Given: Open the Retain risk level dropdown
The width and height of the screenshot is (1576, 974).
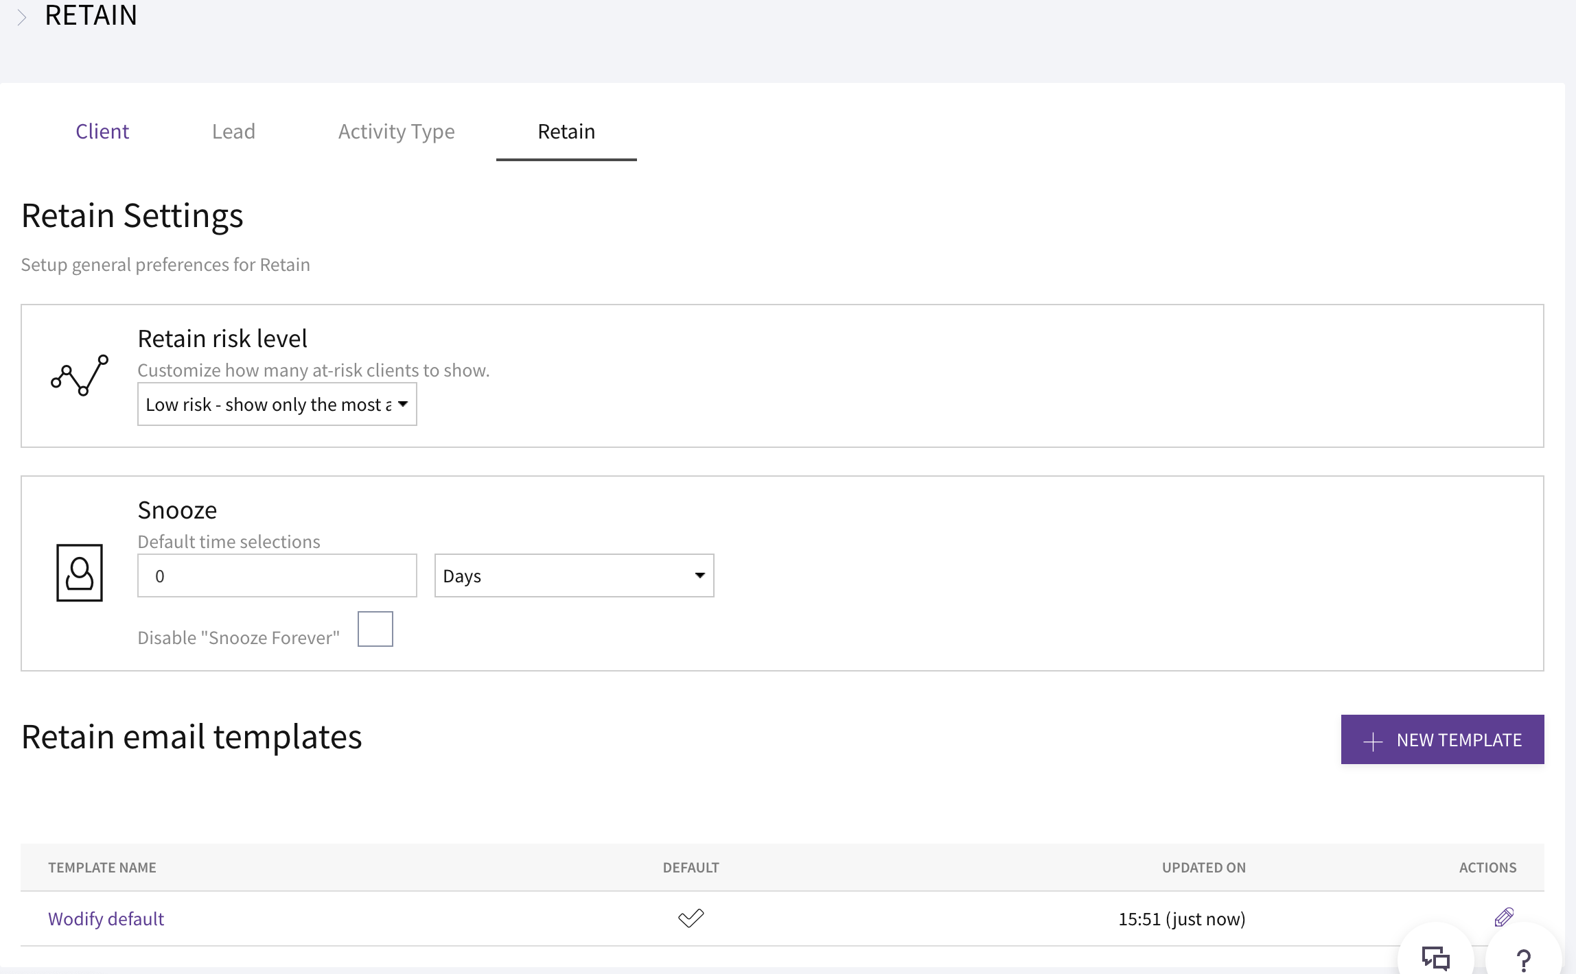Looking at the screenshot, I should (x=277, y=404).
